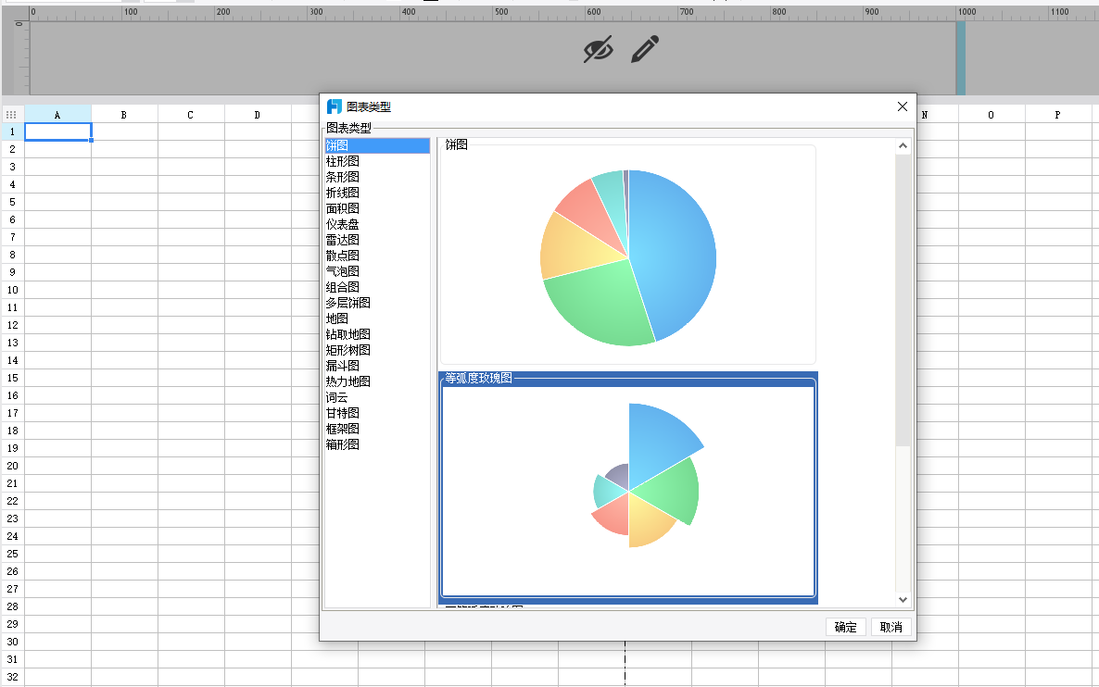The width and height of the screenshot is (1099, 687).
Task: Select 散点图 in chart type list
Action: pyautogui.click(x=377, y=256)
